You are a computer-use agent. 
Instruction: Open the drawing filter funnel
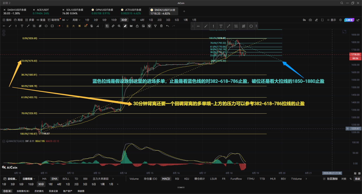tap(155, 26)
